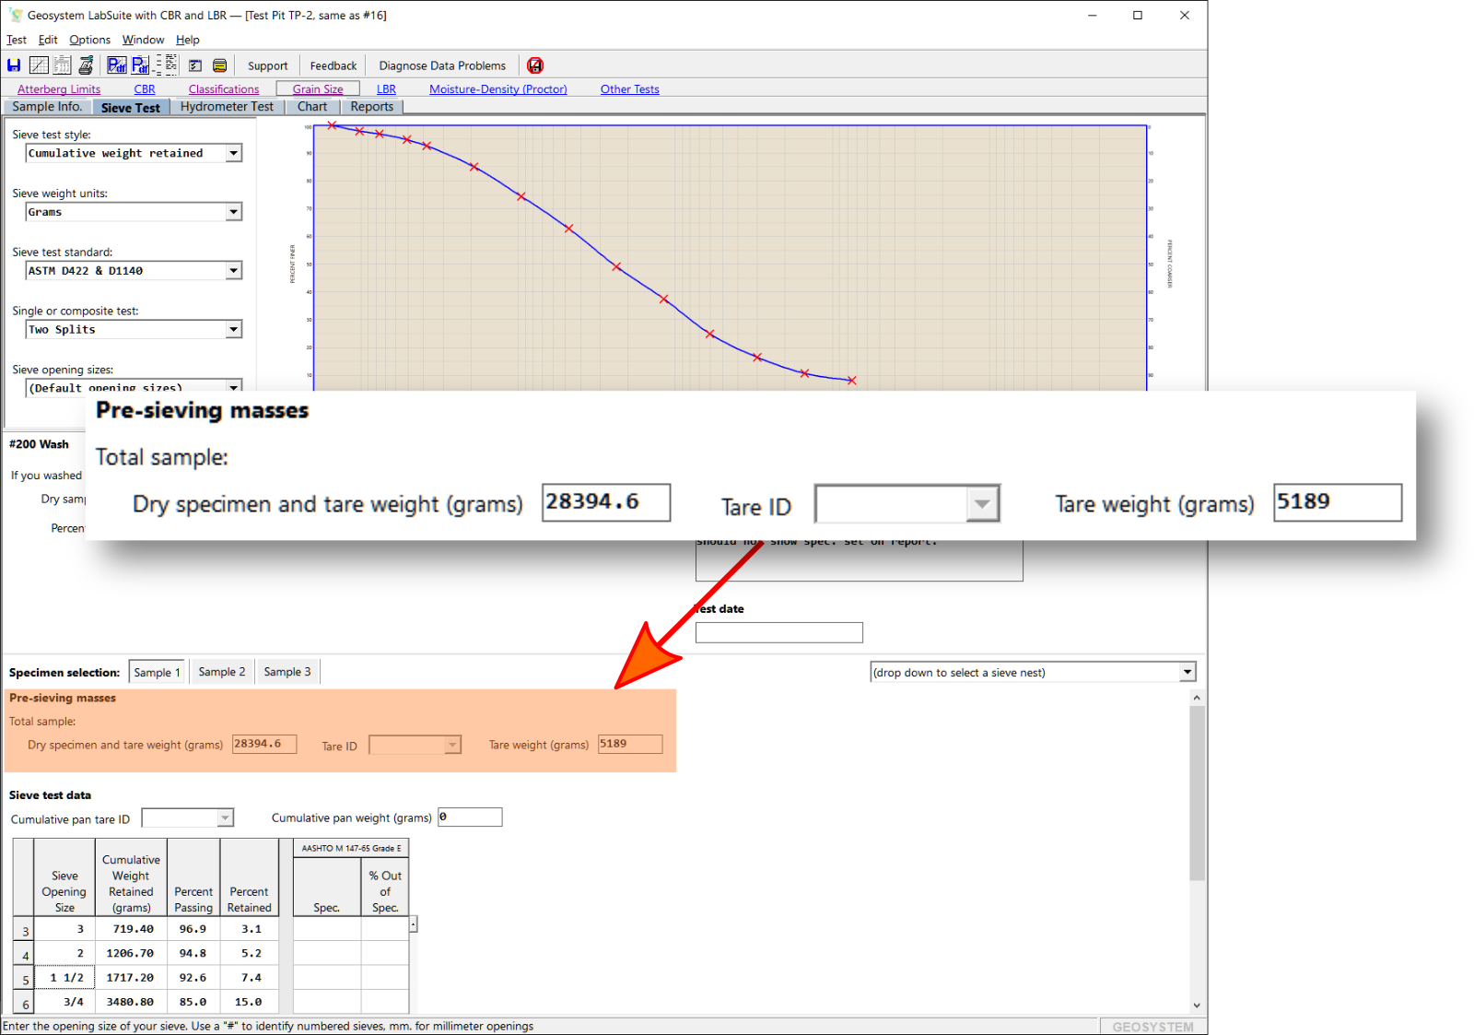Open the Options menu
Screen dimensions: 1474x1035
[x=89, y=40]
